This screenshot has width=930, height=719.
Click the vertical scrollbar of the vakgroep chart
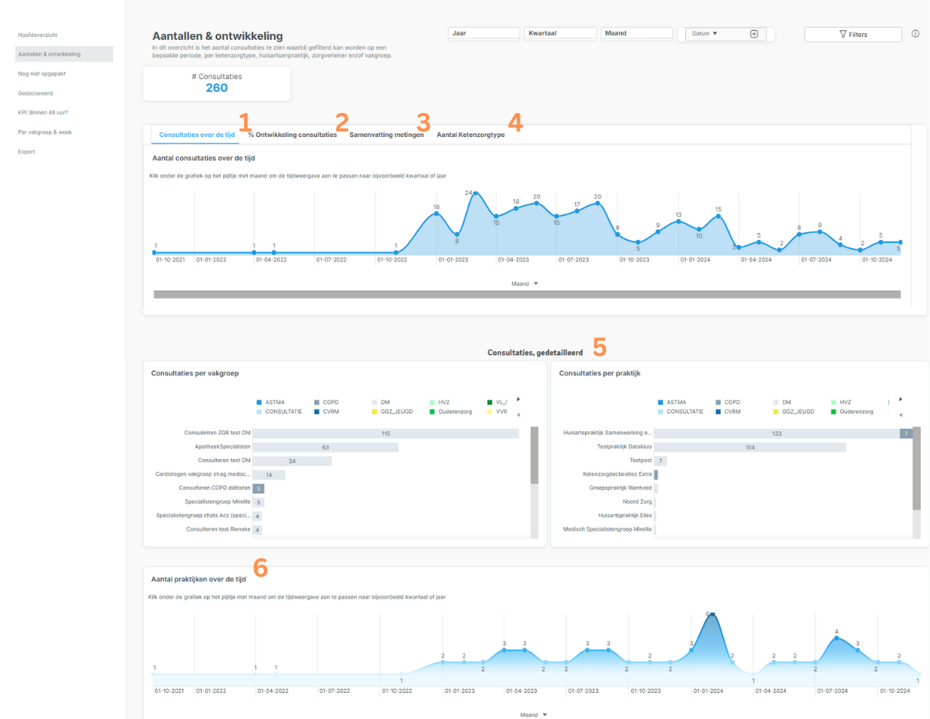coord(534,464)
